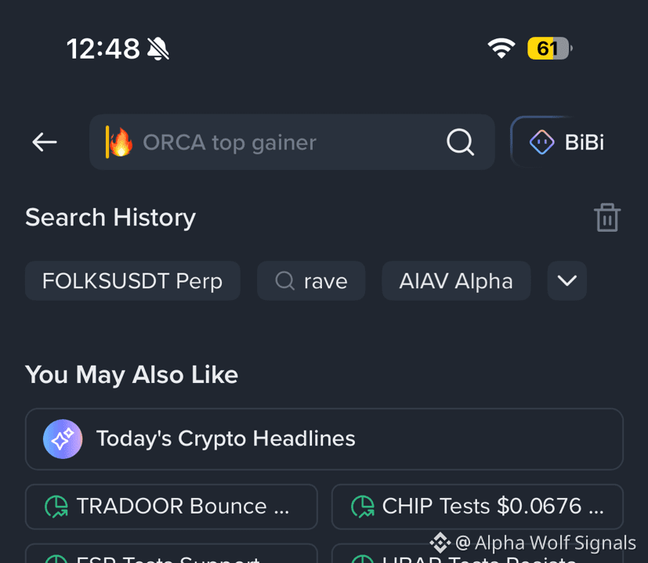Tap the Wi-Fi status icon
The height and width of the screenshot is (563, 648).
click(501, 49)
